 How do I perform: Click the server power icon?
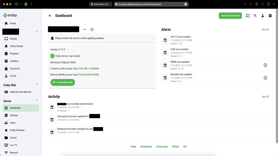92,29
